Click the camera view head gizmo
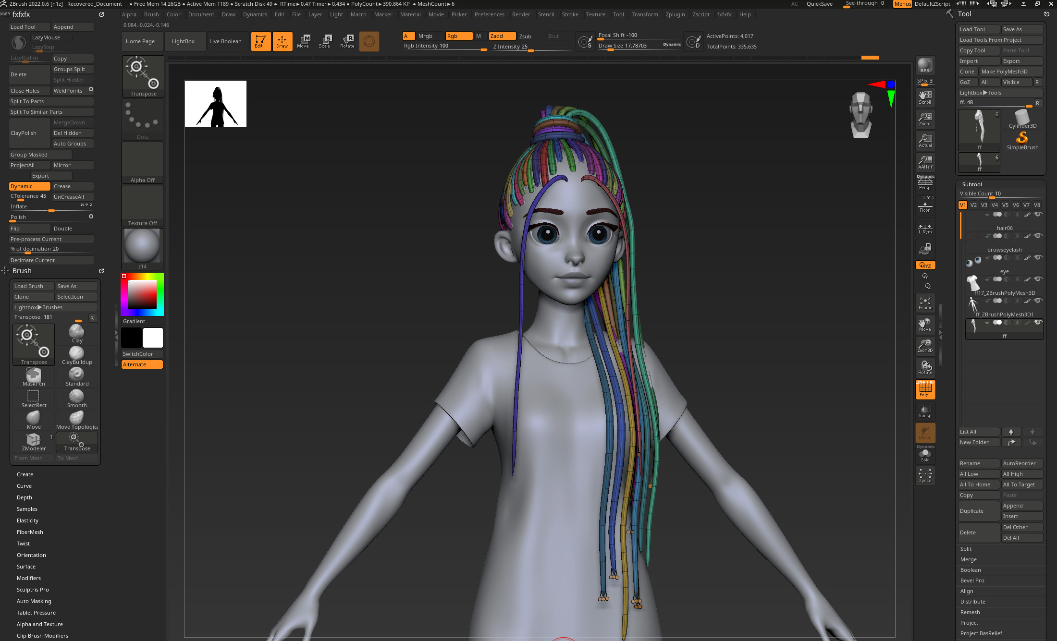This screenshot has height=641, width=1057. pyautogui.click(x=860, y=115)
